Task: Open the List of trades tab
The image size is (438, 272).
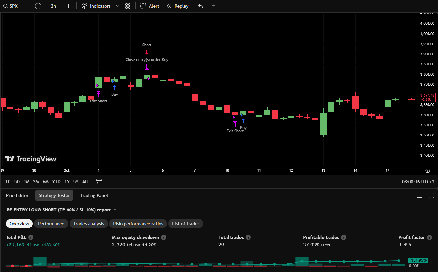Action: [x=186, y=224]
